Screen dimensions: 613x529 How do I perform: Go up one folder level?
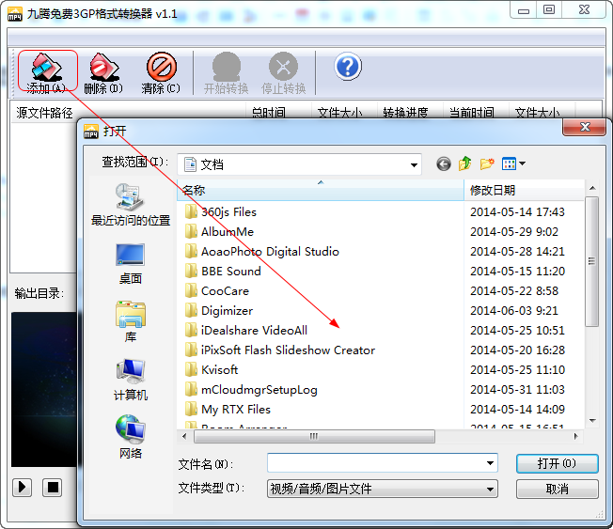point(465,163)
